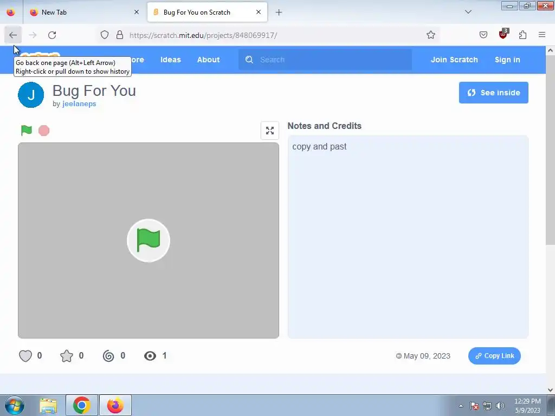Favorite this project with star

(x=67, y=356)
